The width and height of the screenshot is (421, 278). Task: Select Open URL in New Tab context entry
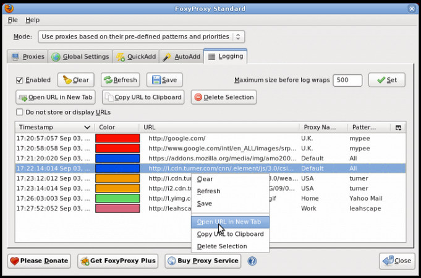[230, 222]
